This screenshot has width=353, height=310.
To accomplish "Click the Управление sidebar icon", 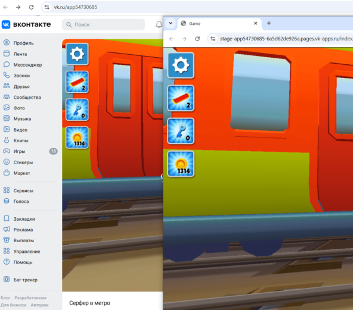I will (7, 251).
